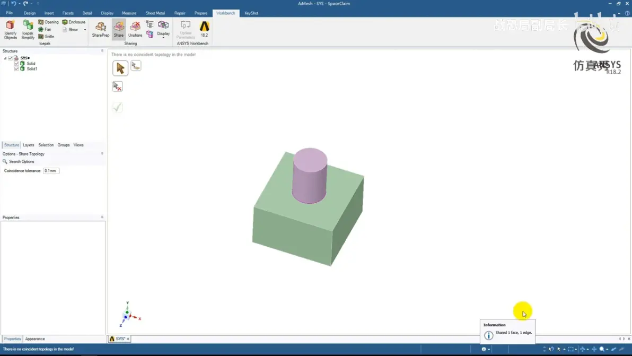Viewport: 632px width, 356px height.
Task: Click the Coincidence tolerance input field
Action: (x=51, y=171)
